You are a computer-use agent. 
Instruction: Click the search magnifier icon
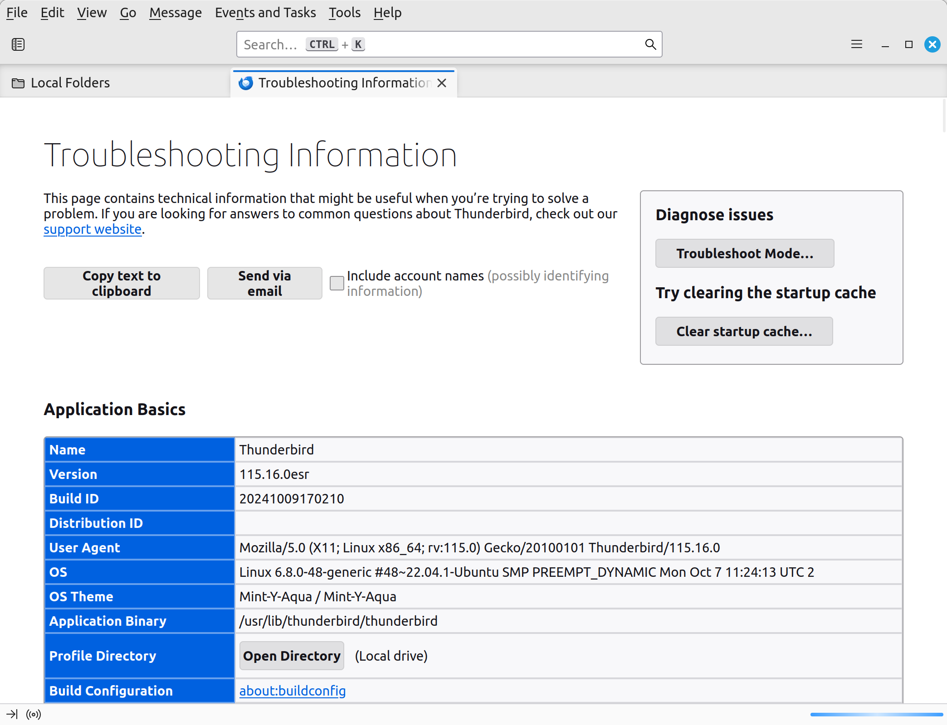pos(650,44)
